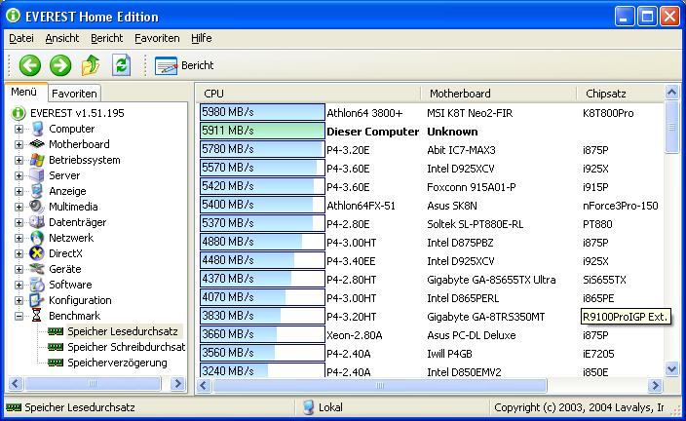Viewport: 686px width, 421px height.
Task: Click the Computer icon in the tree
Action: pos(38,129)
